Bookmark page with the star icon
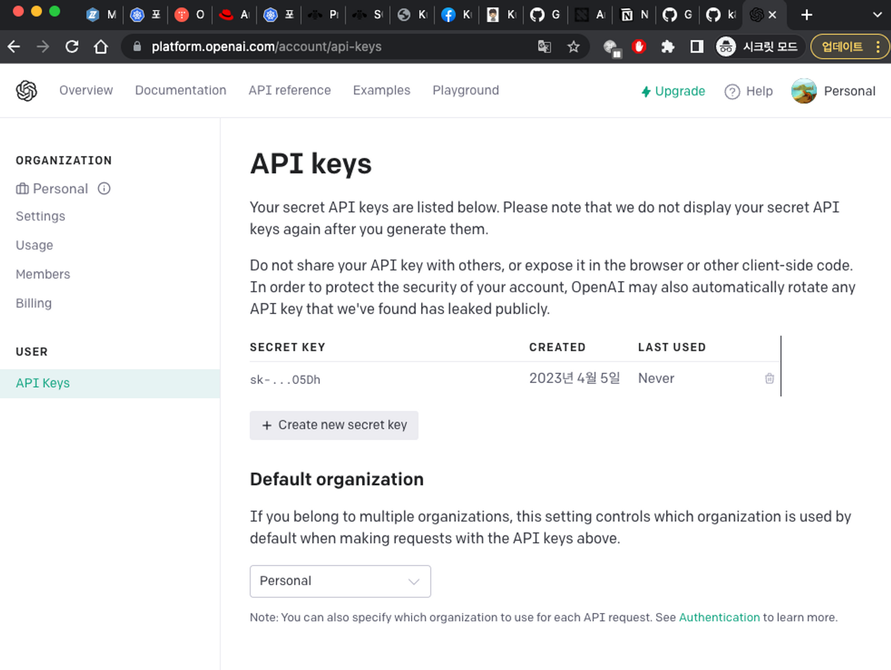 click(x=573, y=47)
